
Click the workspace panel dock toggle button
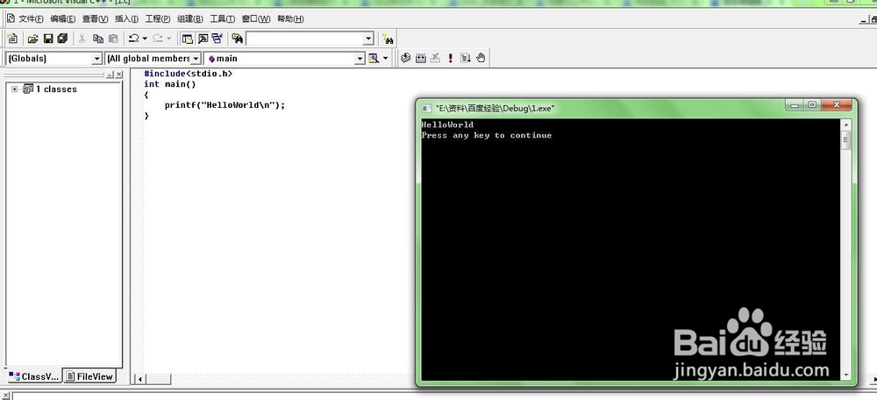pos(111,75)
